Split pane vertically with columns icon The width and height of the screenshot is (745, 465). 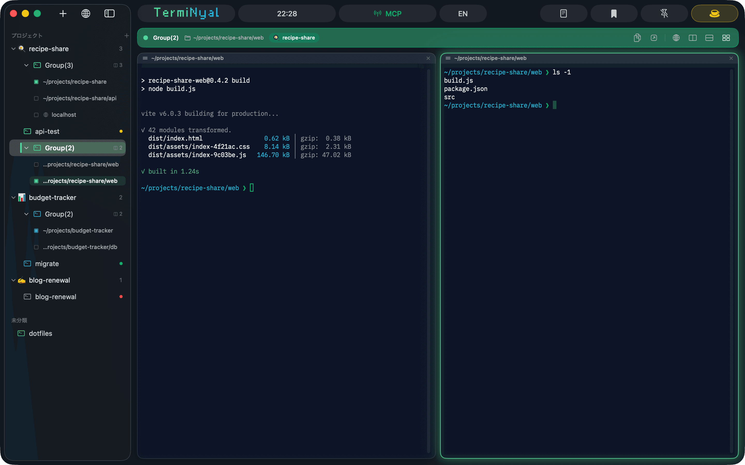693,38
